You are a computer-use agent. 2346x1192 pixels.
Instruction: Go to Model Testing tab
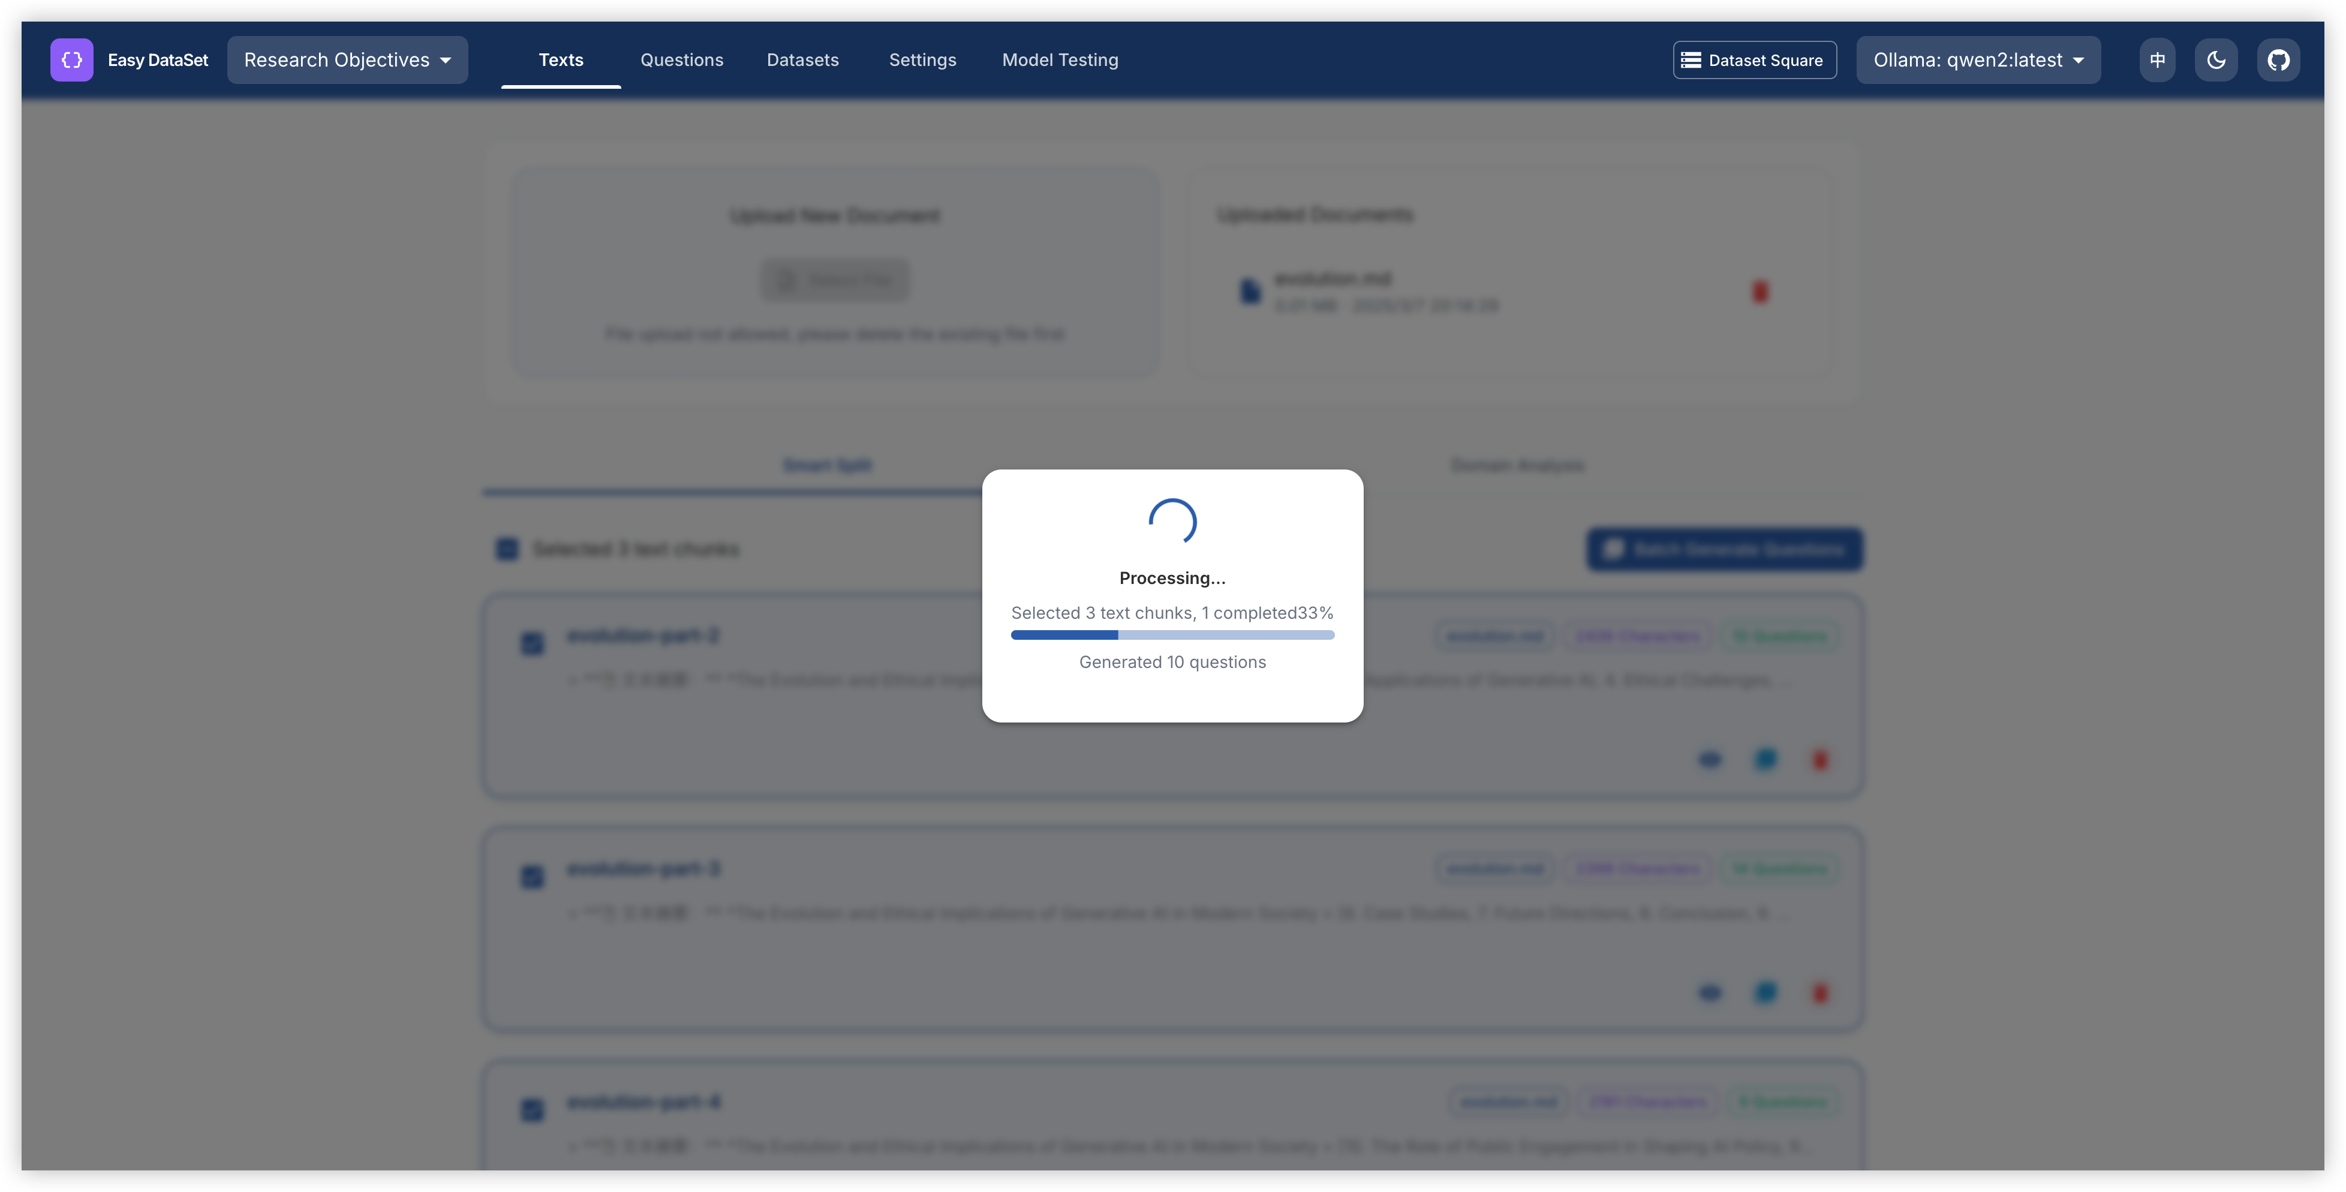pos(1060,60)
